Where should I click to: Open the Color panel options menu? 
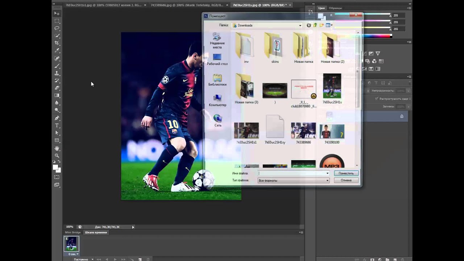(x=409, y=8)
